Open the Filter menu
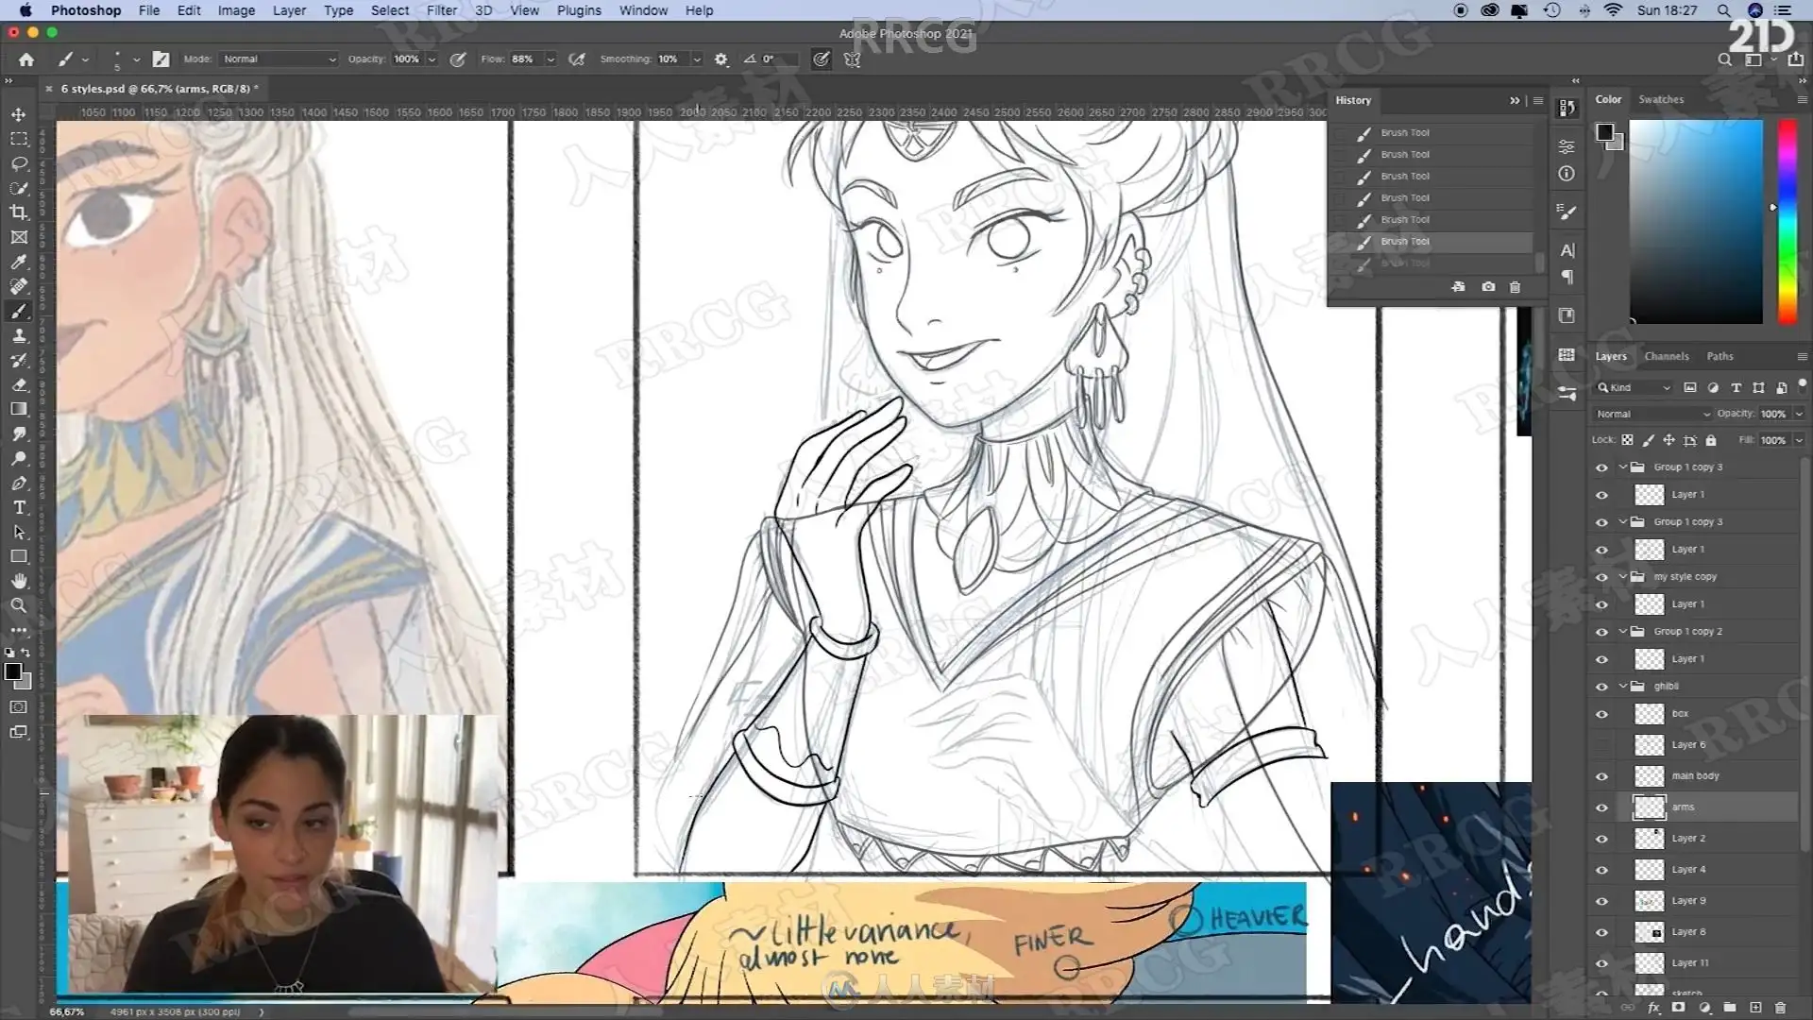This screenshot has width=1813, height=1020. tap(441, 10)
